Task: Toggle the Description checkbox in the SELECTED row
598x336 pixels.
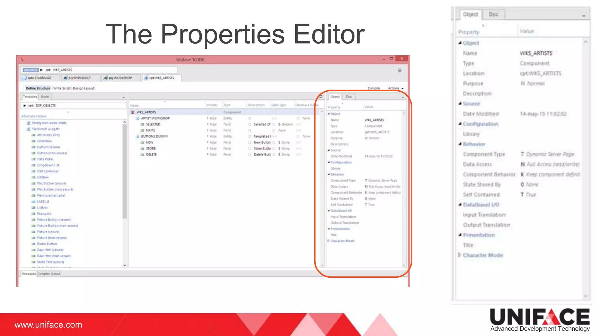Action: tap(250, 124)
